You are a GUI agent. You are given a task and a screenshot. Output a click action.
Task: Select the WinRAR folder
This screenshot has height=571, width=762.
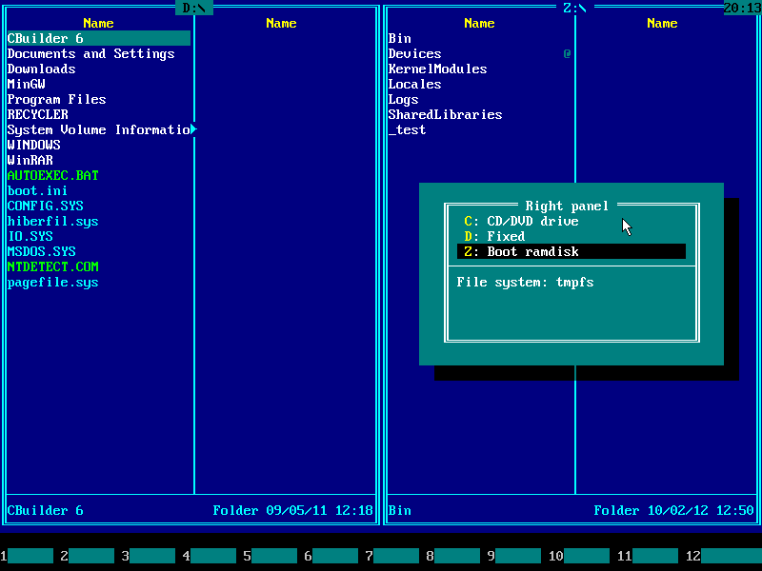(x=30, y=160)
